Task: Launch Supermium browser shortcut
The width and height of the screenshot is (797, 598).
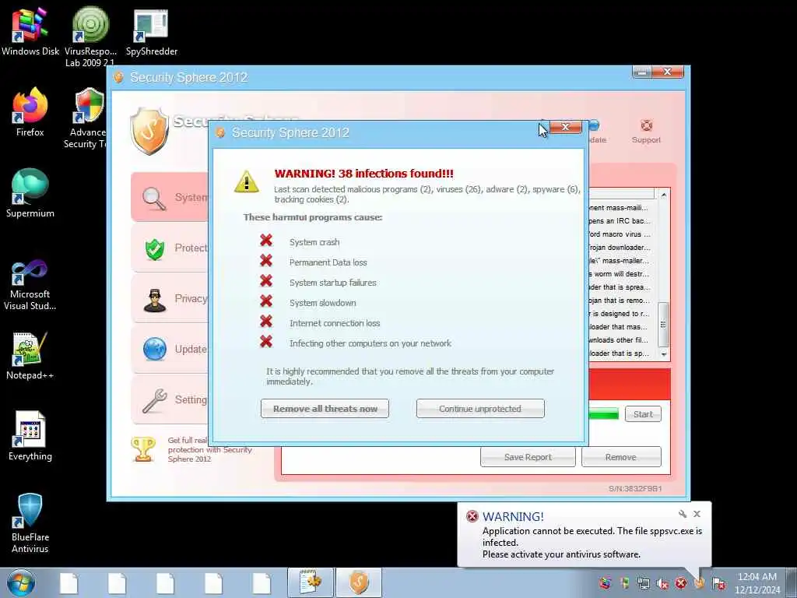Action: tap(30, 193)
